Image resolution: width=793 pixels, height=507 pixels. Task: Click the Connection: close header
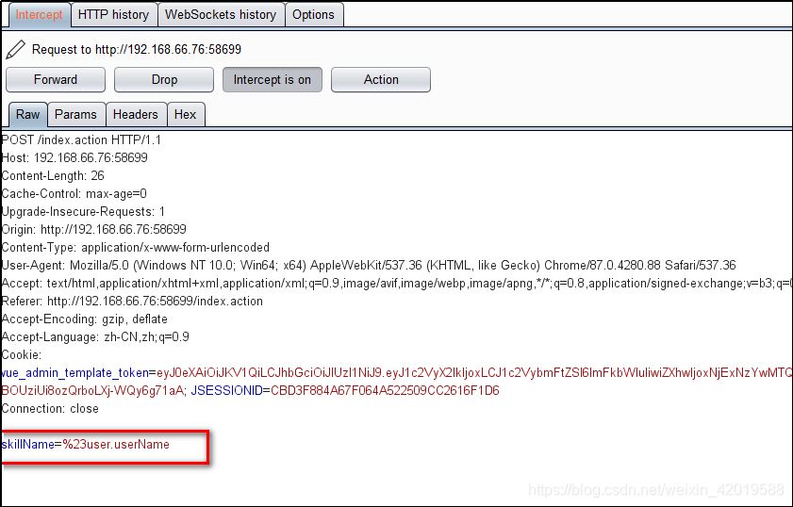pyautogui.click(x=50, y=409)
